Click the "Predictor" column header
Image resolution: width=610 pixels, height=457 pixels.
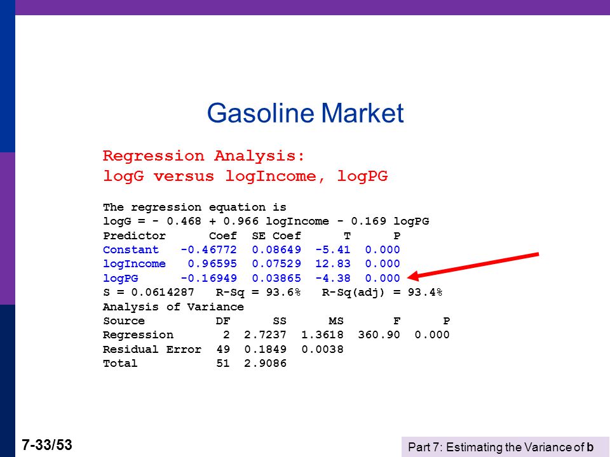coord(134,236)
